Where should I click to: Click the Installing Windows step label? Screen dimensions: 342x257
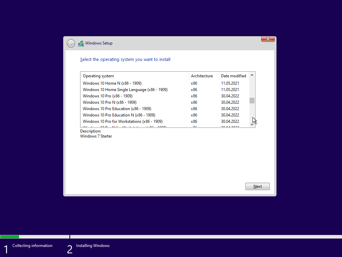click(93, 246)
